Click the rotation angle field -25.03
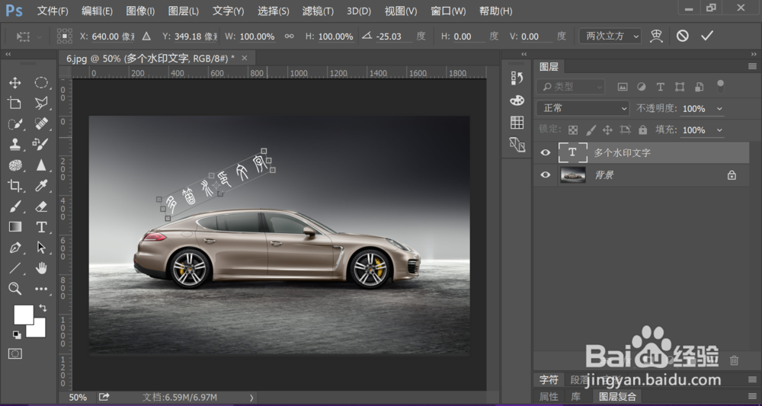The width and height of the screenshot is (762, 406). pyautogui.click(x=394, y=37)
